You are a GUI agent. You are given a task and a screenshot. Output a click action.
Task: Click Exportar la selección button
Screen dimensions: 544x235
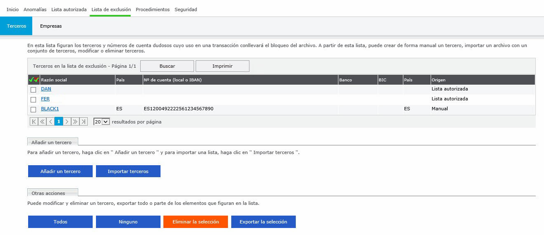(263, 222)
